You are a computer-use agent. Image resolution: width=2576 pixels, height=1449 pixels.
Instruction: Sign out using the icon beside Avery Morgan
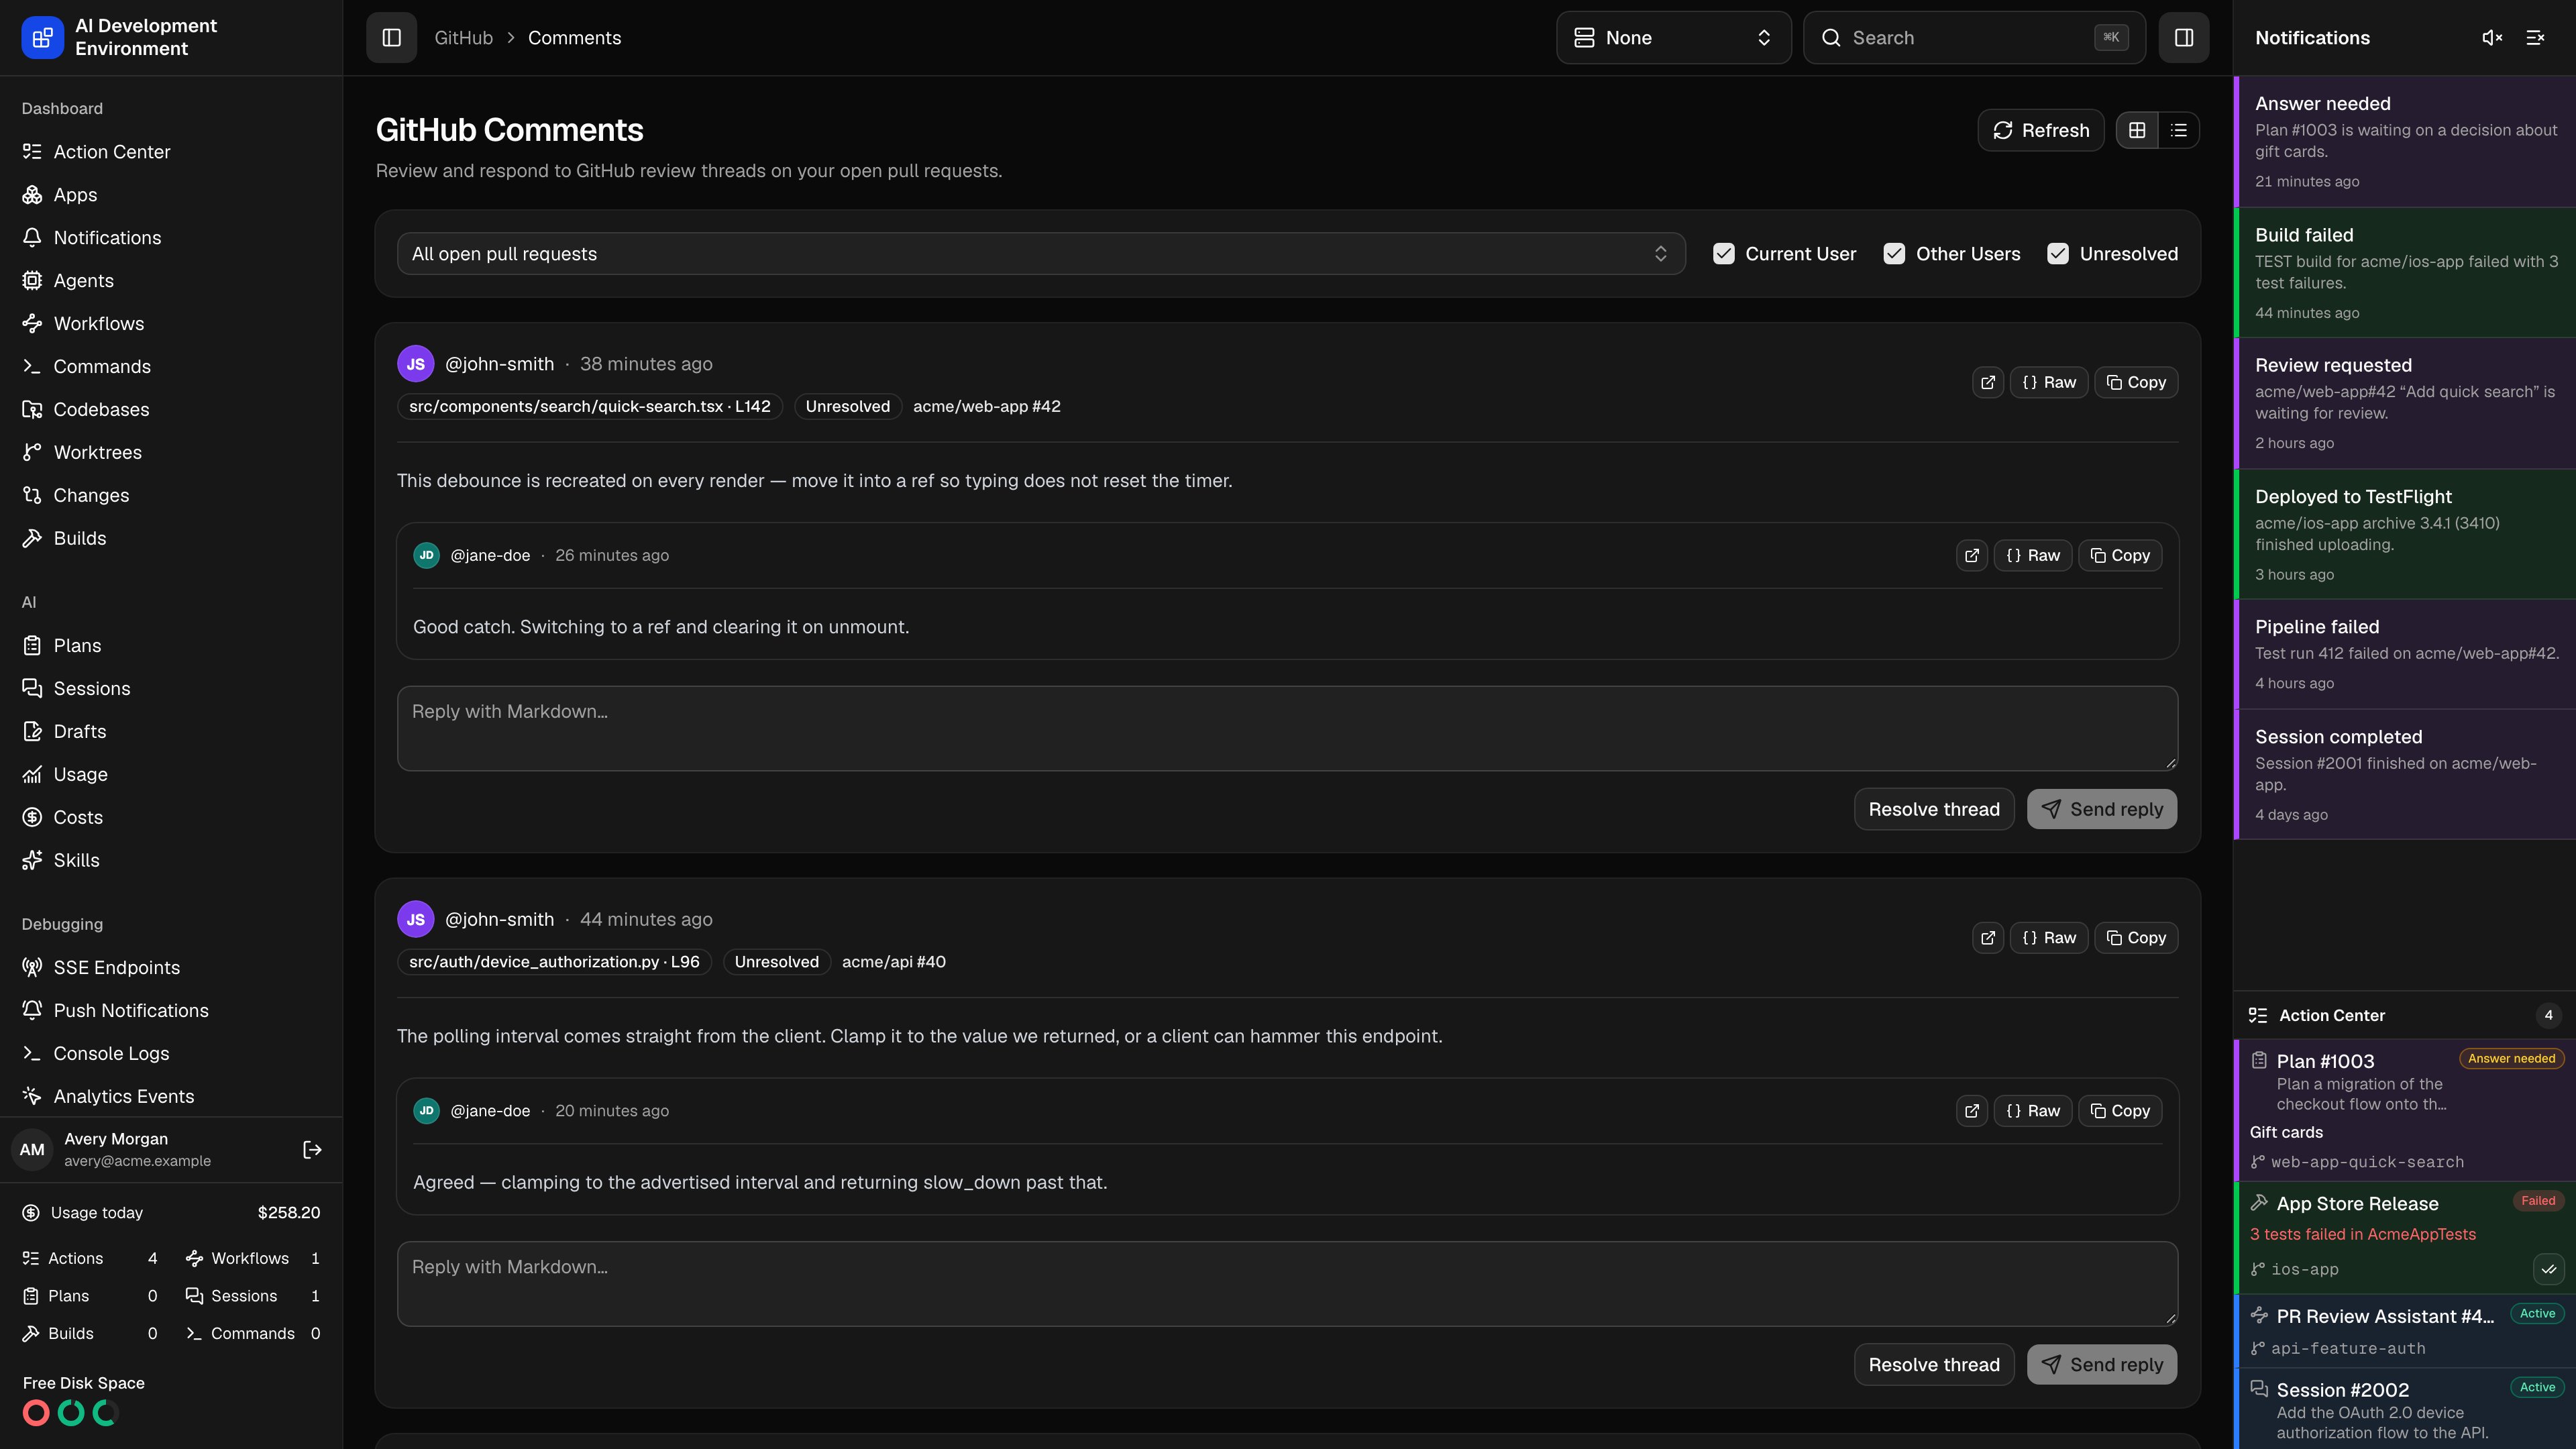pyautogui.click(x=312, y=1150)
